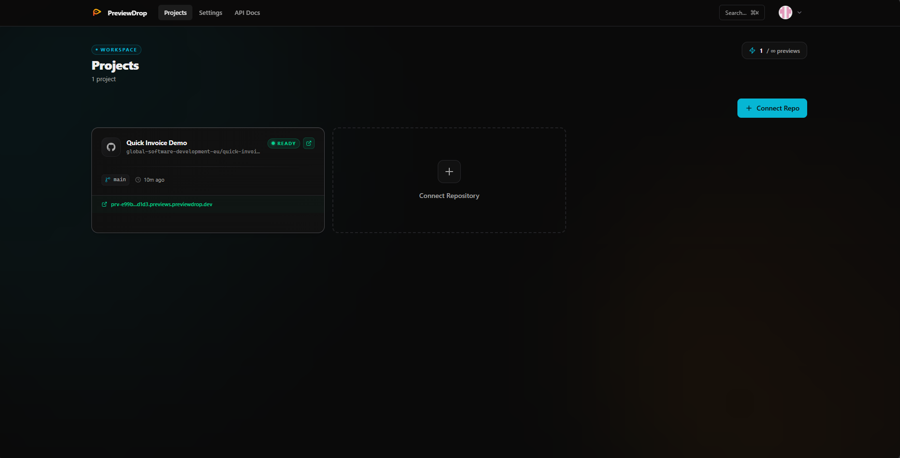The image size is (900, 458).
Task: Open preview with the external link icon beside READY
Action: 308,143
